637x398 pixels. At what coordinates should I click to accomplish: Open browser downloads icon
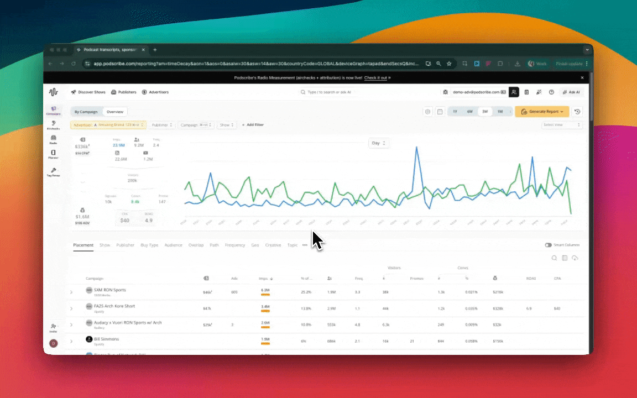tap(517, 64)
